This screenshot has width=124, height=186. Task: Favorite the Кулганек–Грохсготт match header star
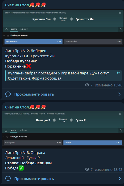[x=120, y=13]
